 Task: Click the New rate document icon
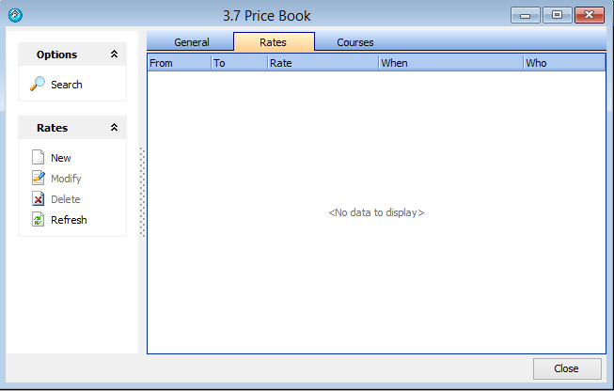pyautogui.click(x=38, y=158)
